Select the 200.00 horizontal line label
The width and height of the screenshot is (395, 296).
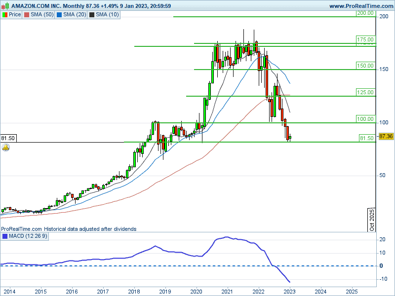pos(365,13)
